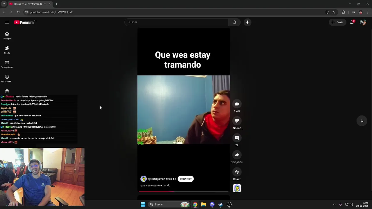This screenshot has width=372, height=209.
Task: Open the 22 comments panel
Action: point(237,138)
